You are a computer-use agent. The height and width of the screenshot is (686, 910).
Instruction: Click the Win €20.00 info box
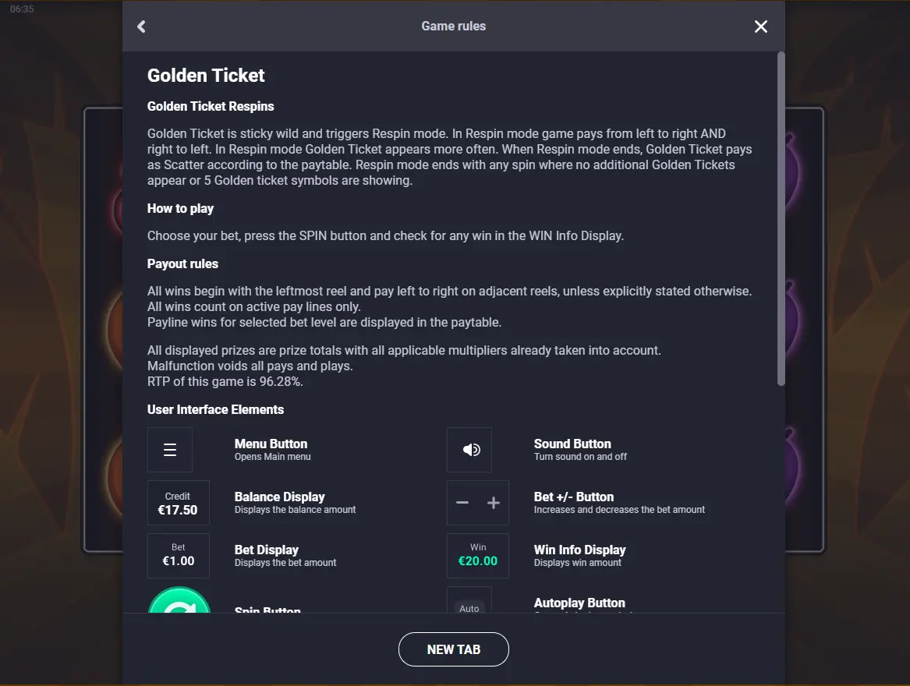478,555
